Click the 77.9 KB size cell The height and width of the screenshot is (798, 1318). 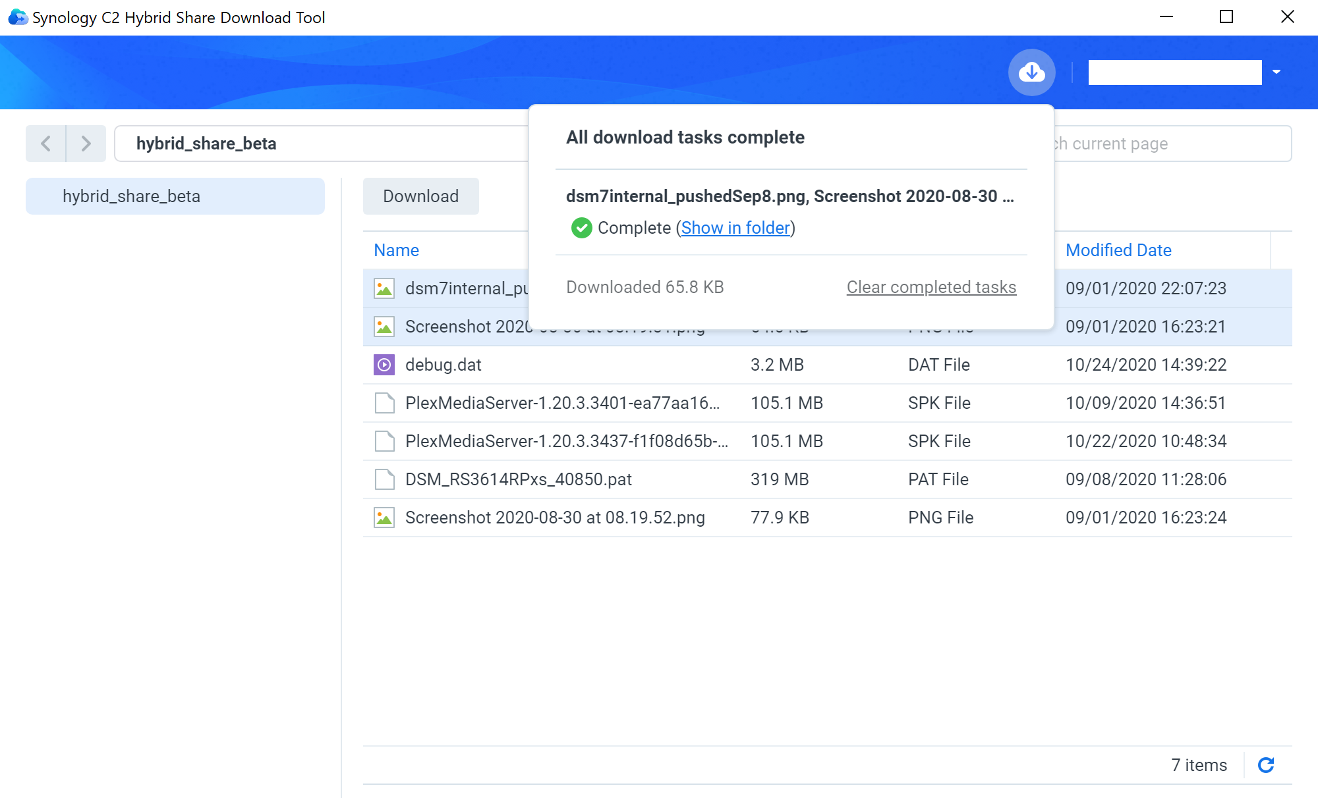tap(780, 518)
